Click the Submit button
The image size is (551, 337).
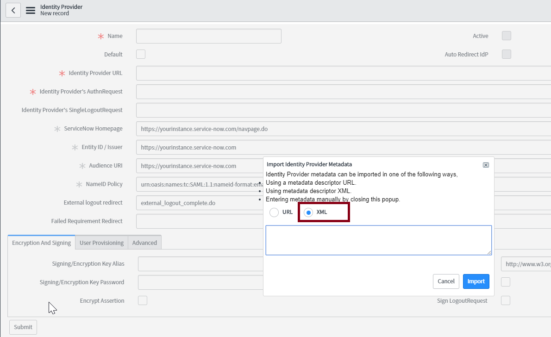click(23, 327)
